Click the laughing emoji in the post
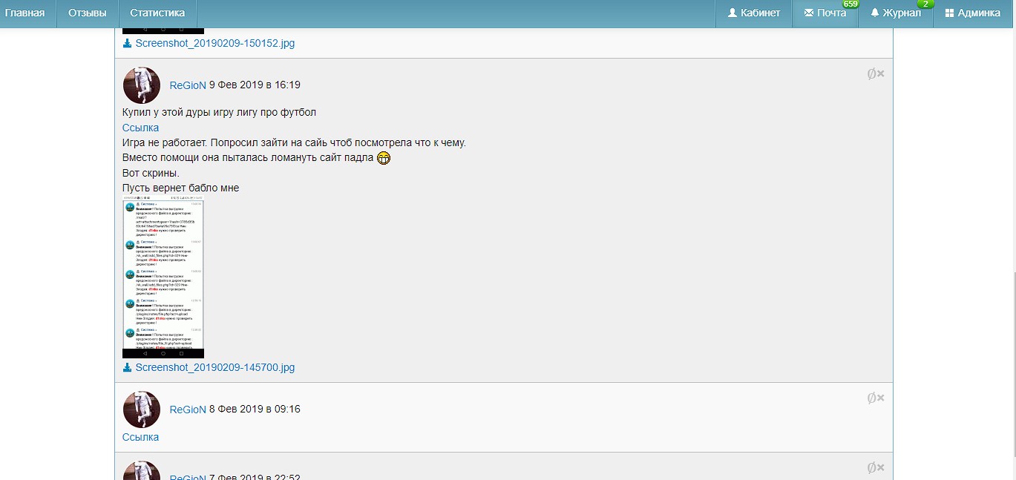Viewport: 1016px width, 480px height. pos(384,158)
